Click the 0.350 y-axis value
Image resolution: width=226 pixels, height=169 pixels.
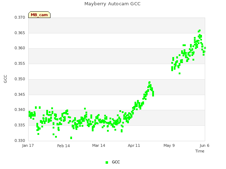point(20,79)
